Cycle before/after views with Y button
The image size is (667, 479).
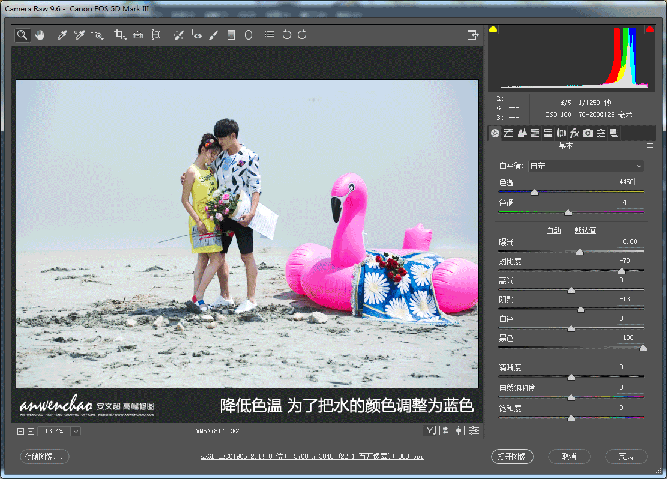[430, 430]
